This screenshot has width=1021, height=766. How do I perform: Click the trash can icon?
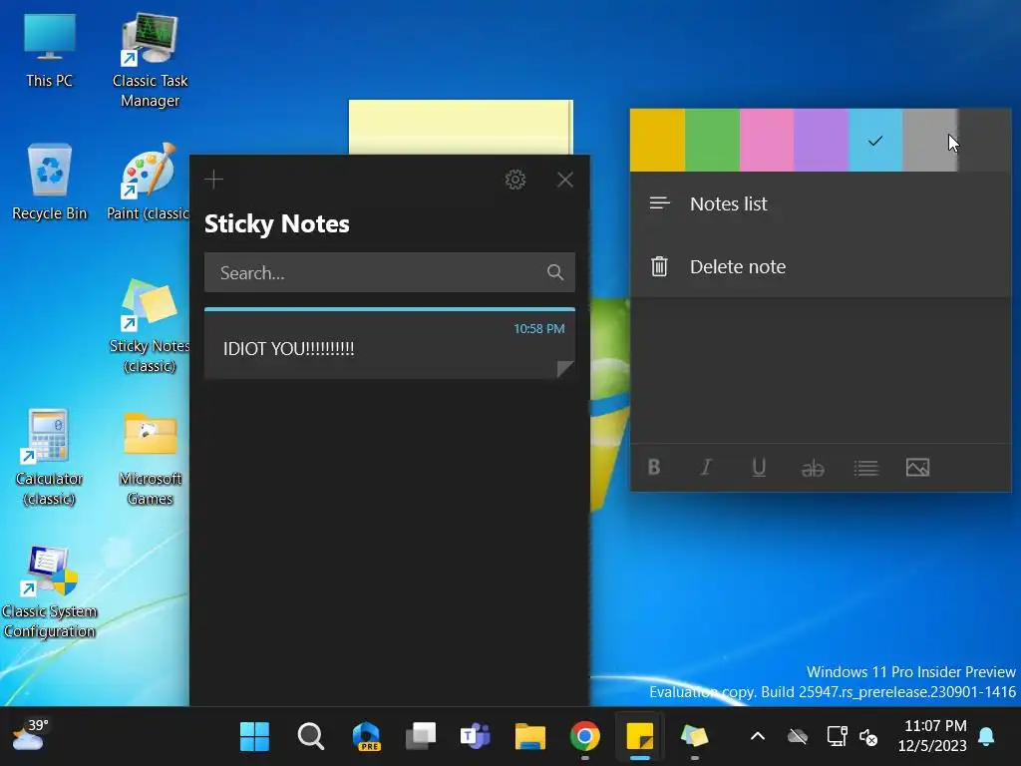click(659, 266)
